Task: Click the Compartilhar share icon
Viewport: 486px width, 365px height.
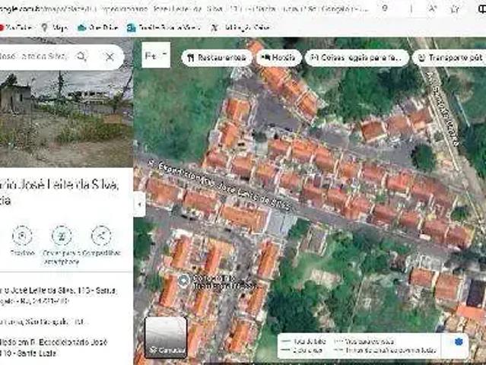Action: pos(100,236)
